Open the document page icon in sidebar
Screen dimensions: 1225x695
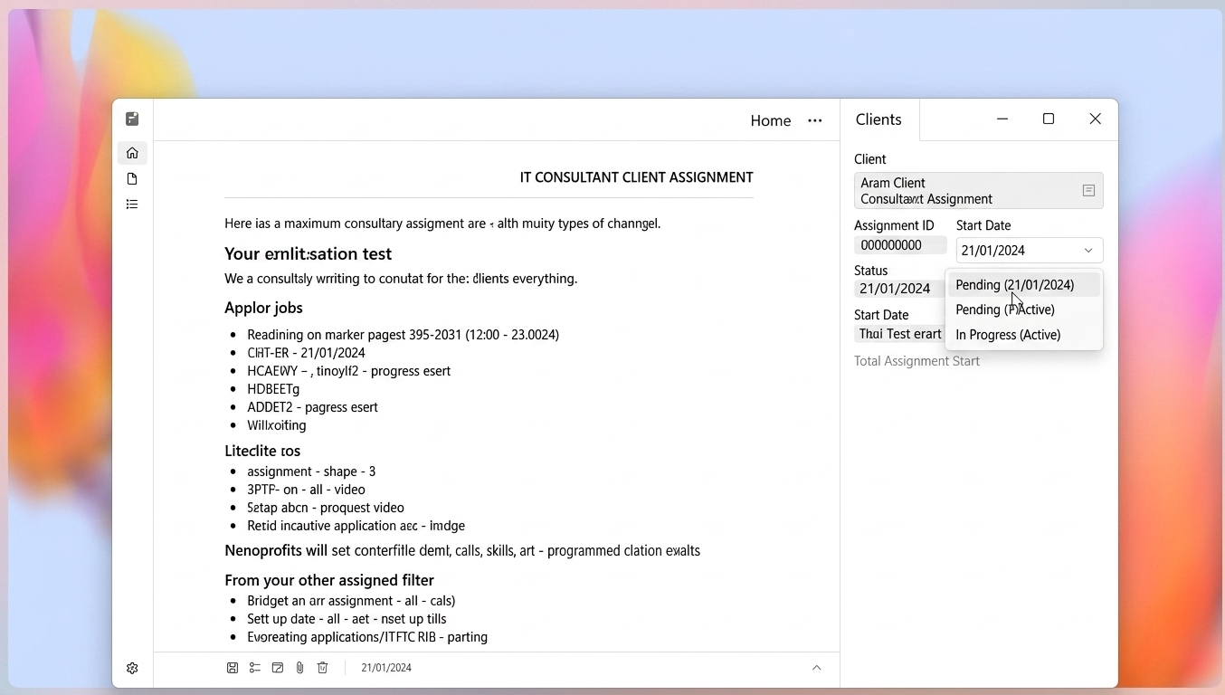tap(132, 179)
